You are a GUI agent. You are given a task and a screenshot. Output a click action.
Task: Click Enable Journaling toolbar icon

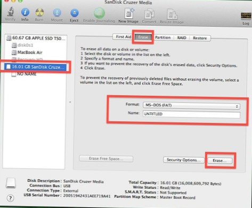99,13
